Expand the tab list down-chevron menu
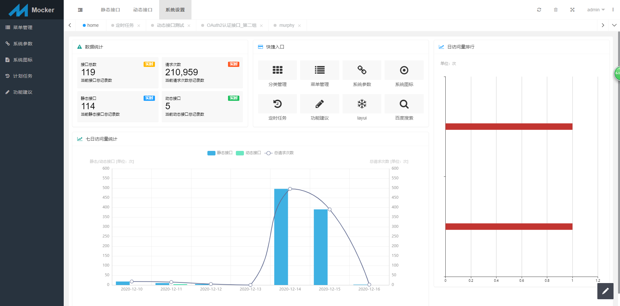The width and height of the screenshot is (620, 306). (614, 25)
